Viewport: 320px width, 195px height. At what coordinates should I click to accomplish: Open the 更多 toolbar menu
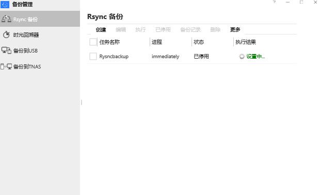point(235,30)
